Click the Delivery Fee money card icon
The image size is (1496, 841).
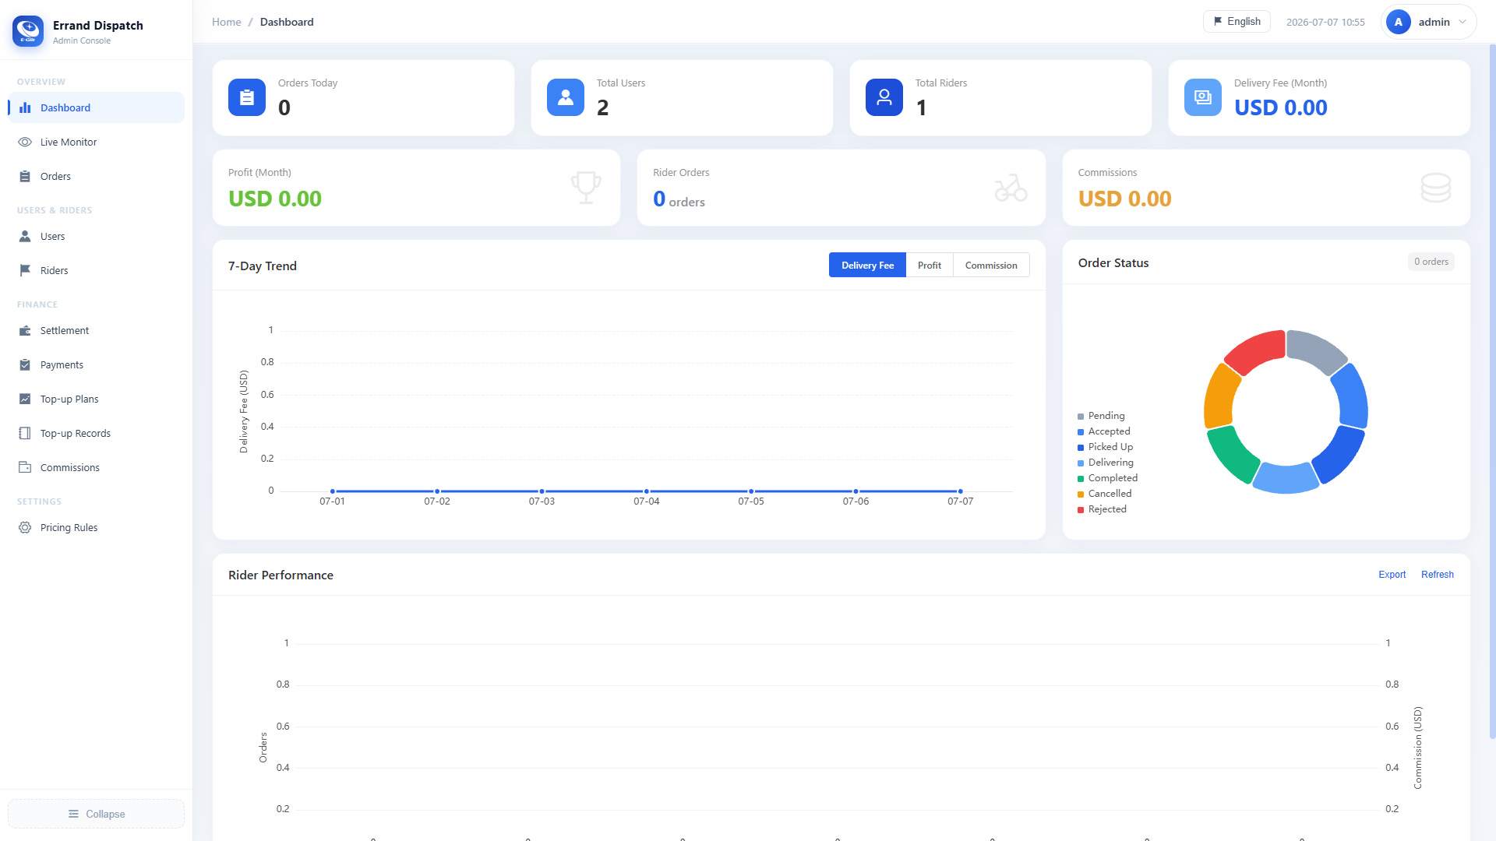(x=1203, y=97)
